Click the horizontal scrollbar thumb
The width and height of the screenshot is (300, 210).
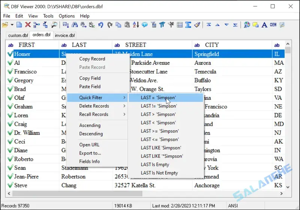point(77,193)
